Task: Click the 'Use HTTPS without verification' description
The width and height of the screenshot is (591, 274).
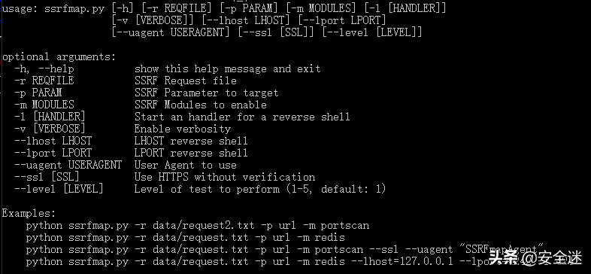Action: pos(225,178)
